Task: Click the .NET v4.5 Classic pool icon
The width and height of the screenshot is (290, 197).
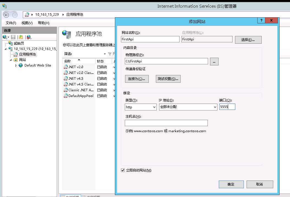Action: pos(66,84)
